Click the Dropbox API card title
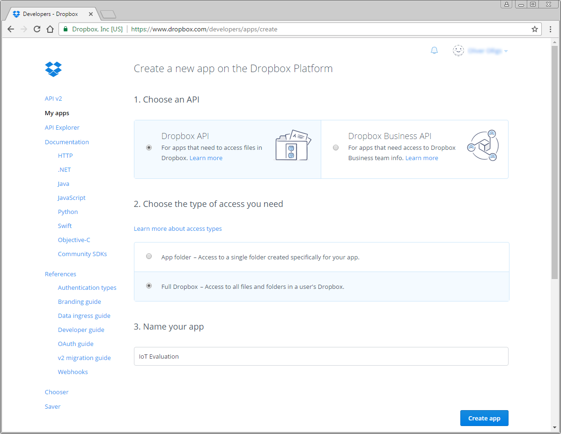Image resolution: width=561 pixels, height=434 pixels. 185,136
